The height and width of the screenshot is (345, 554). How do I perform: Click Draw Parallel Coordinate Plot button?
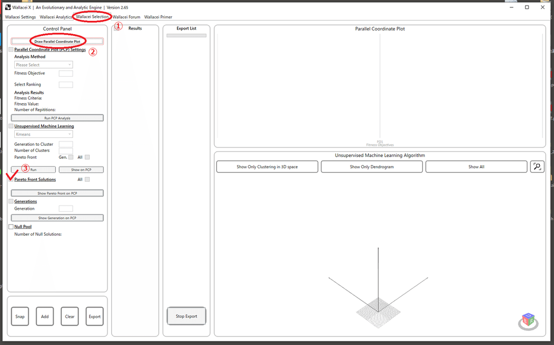pos(57,42)
